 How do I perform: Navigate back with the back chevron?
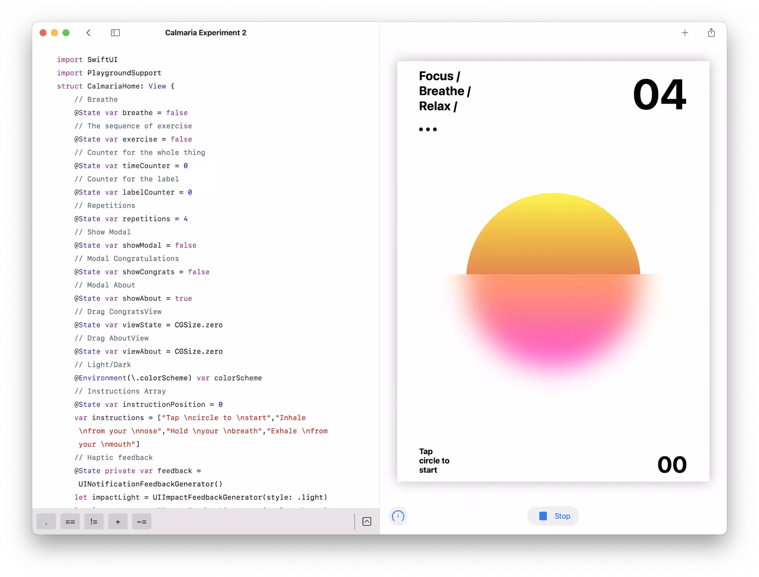(x=88, y=33)
